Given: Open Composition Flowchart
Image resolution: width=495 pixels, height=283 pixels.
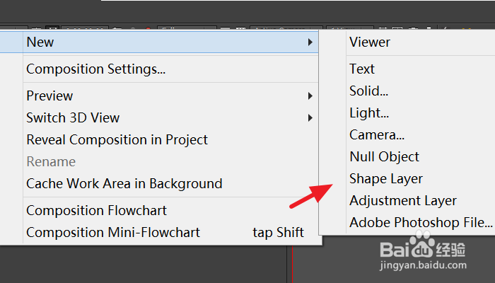Looking at the screenshot, I should click(96, 210).
